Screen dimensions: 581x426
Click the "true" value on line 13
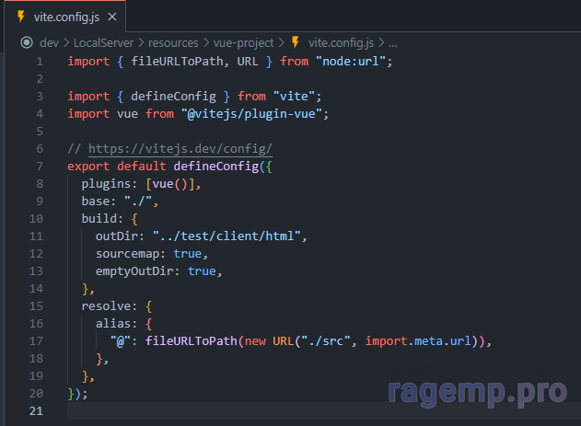pyautogui.click(x=202, y=271)
